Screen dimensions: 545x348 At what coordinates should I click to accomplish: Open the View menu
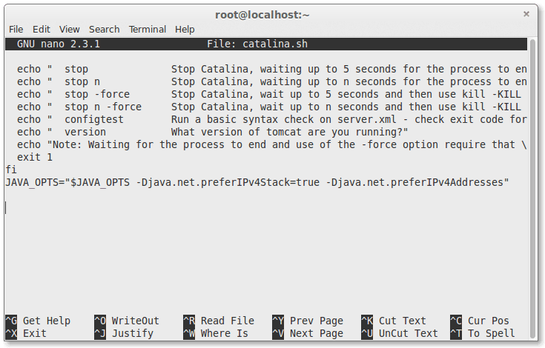point(70,29)
